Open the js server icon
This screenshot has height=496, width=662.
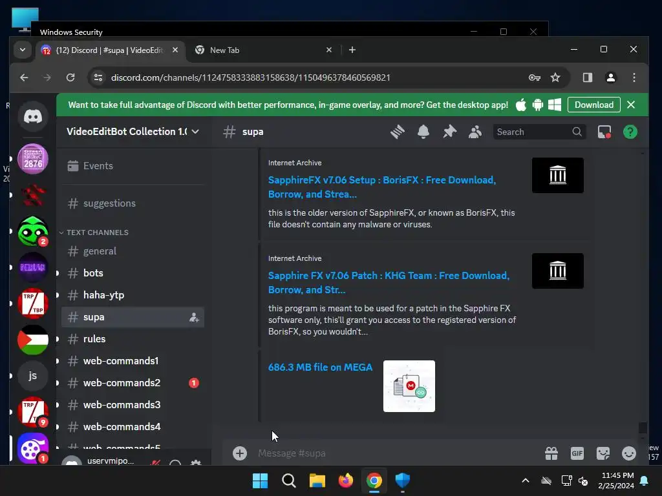[32, 376]
